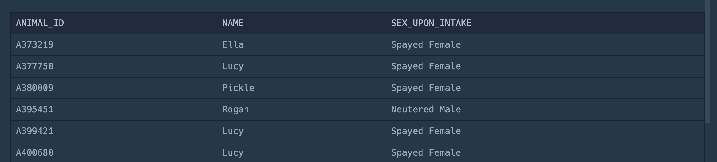Select the Neutered Male cell
The height and width of the screenshot is (162, 717).
tap(545, 110)
